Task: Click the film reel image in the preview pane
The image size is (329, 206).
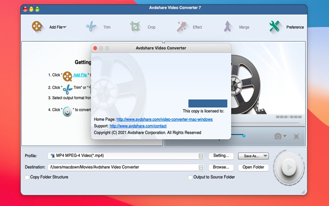Action: 249,84
